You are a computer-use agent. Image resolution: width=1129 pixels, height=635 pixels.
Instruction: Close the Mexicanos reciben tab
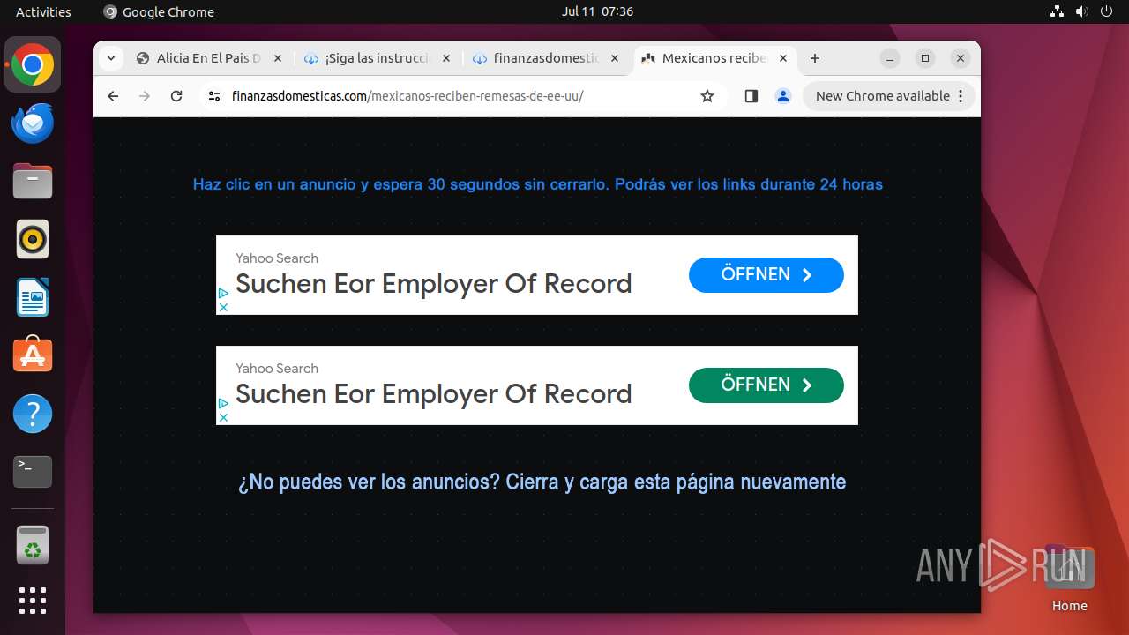783,58
